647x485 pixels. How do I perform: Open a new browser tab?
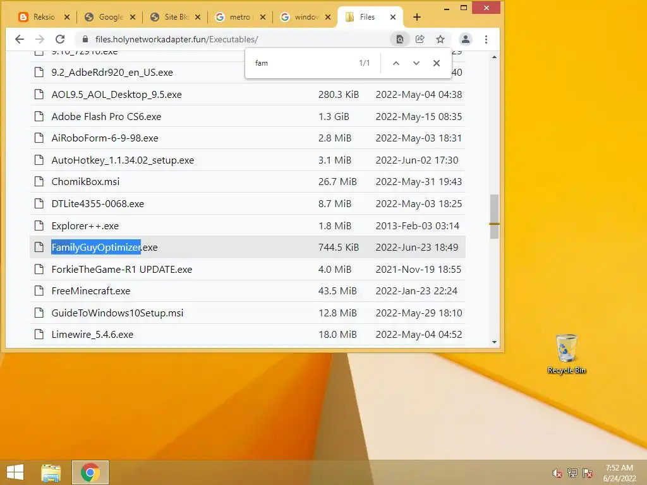[417, 17]
